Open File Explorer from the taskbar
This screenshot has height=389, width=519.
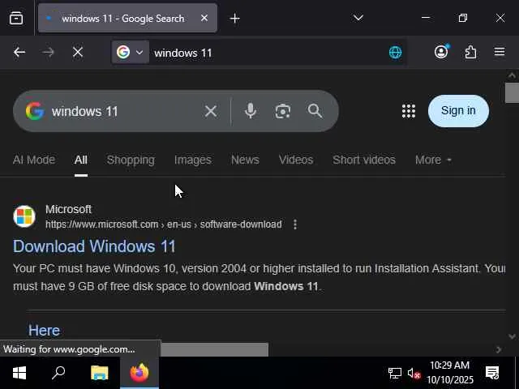(99, 373)
